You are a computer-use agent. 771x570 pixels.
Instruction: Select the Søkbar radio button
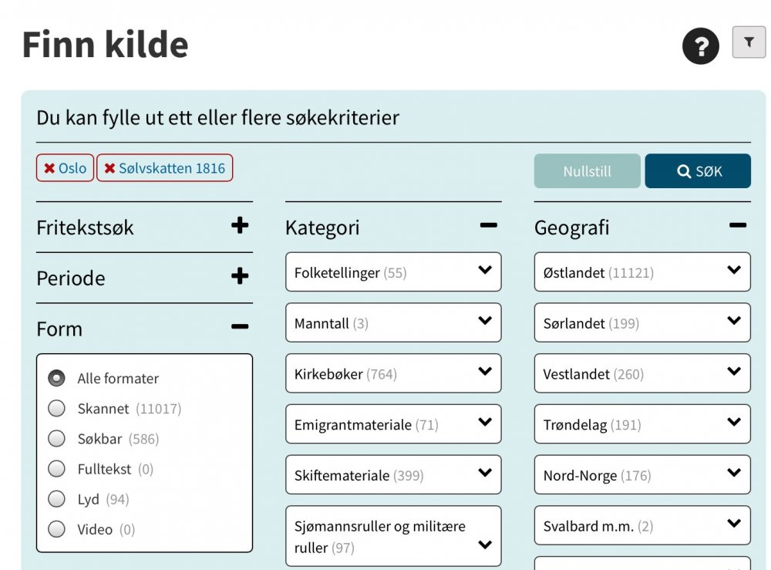pyautogui.click(x=56, y=438)
